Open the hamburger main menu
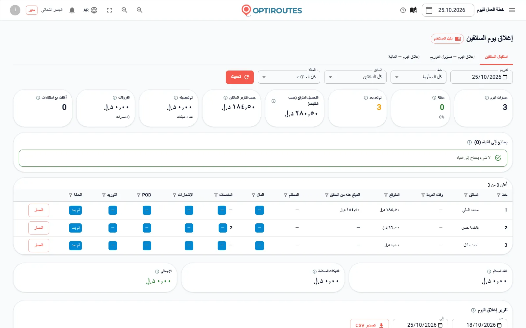 (512, 10)
